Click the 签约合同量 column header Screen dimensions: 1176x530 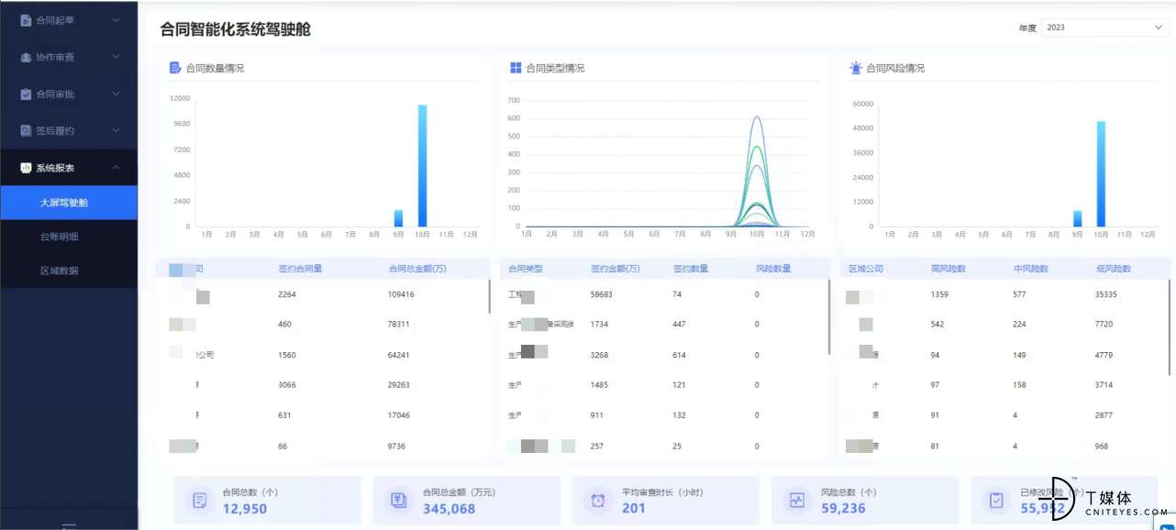coord(300,269)
